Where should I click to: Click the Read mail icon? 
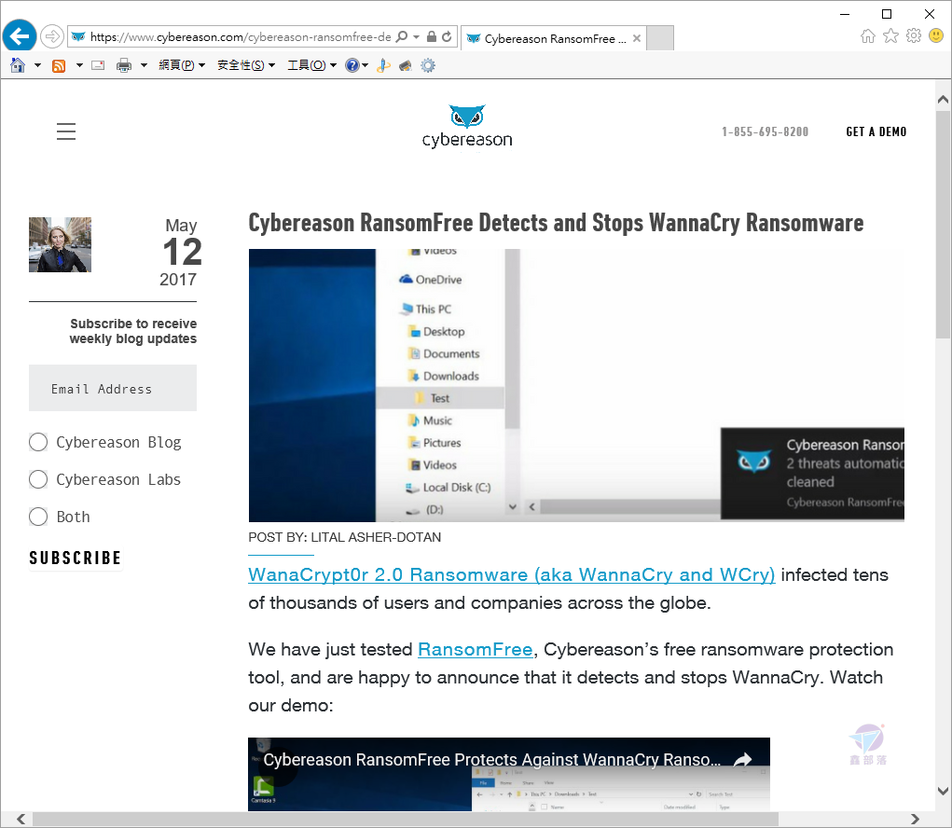(98, 65)
